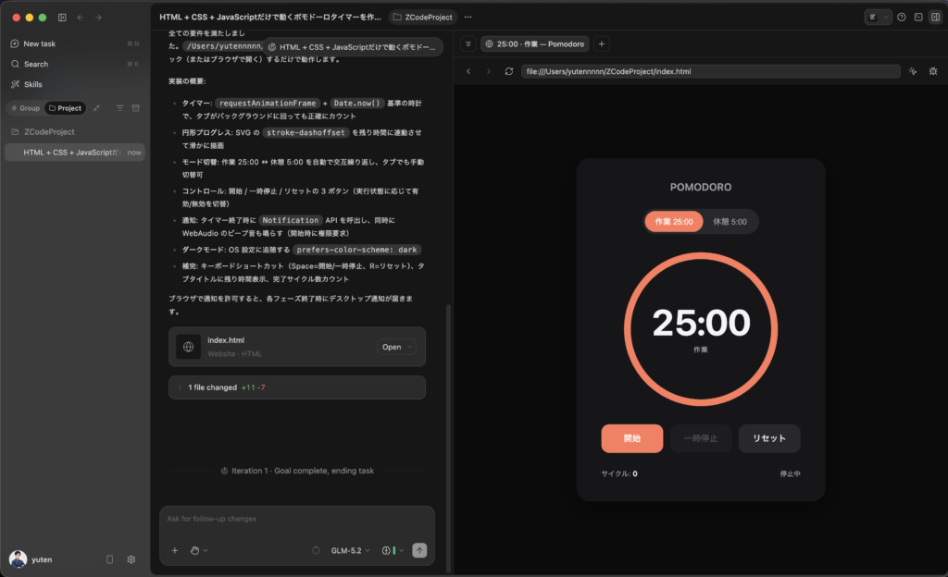Open the Skills page
The image size is (948, 577).
75,84
